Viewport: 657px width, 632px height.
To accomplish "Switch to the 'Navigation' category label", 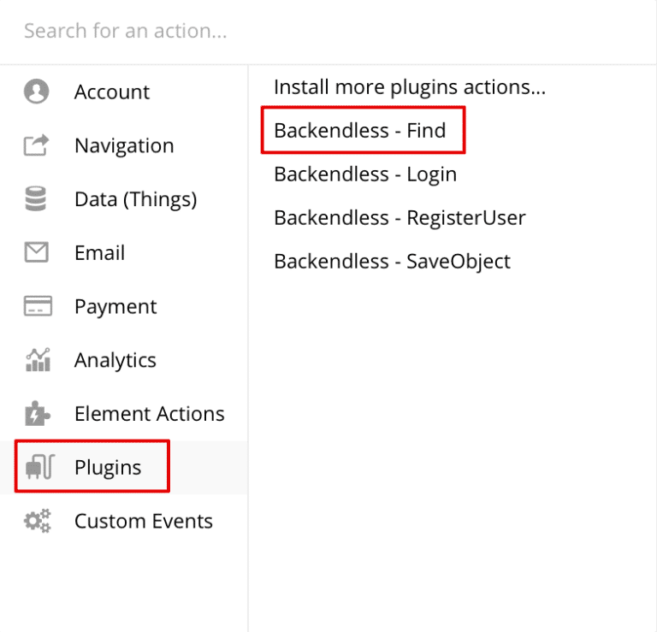I will [x=124, y=145].
